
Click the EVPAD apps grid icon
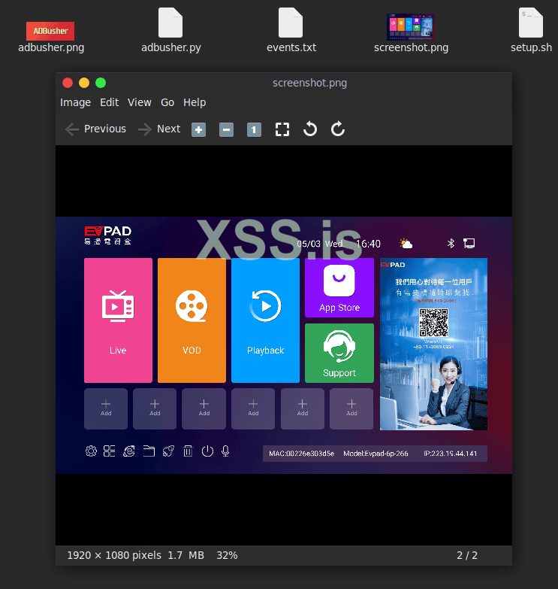pos(109,451)
